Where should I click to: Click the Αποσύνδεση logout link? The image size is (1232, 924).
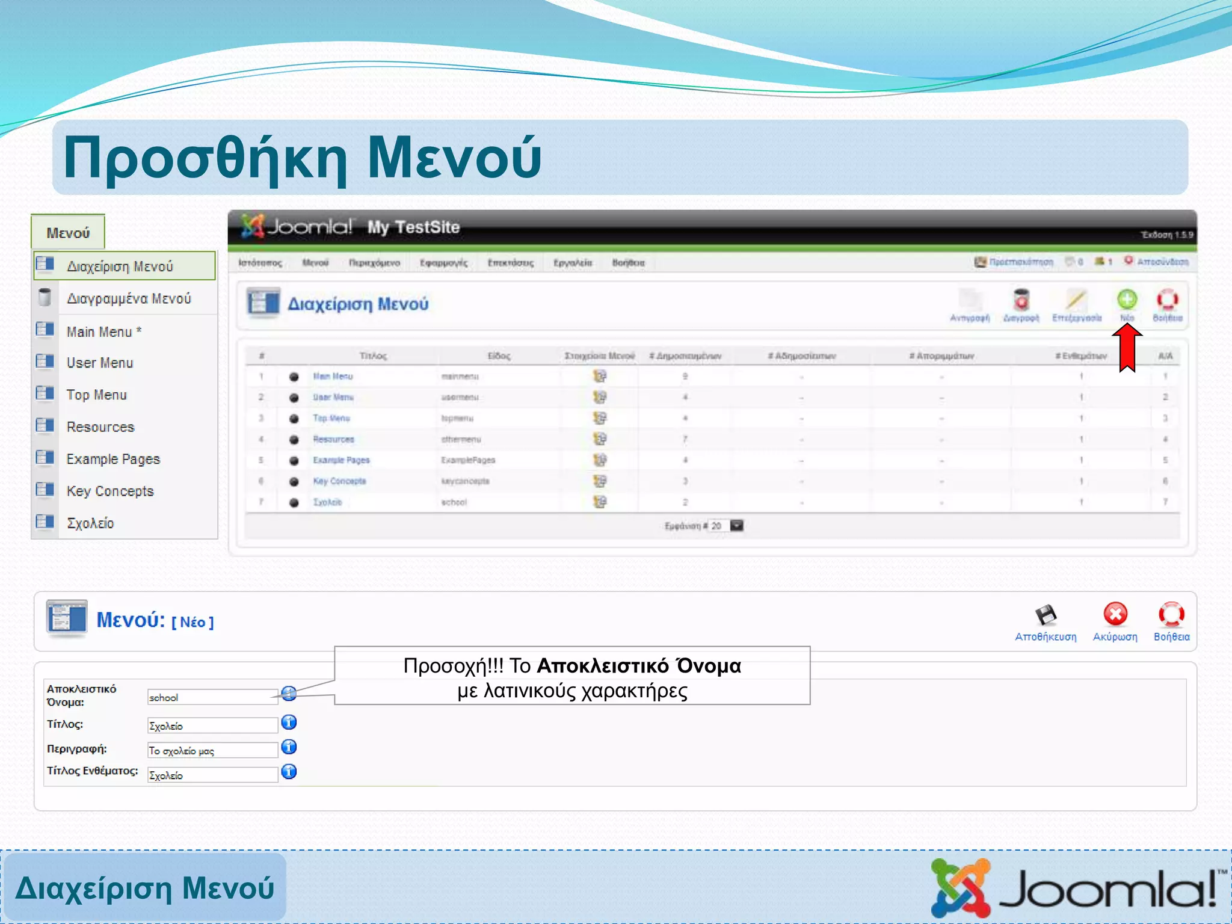[1162, 262]
